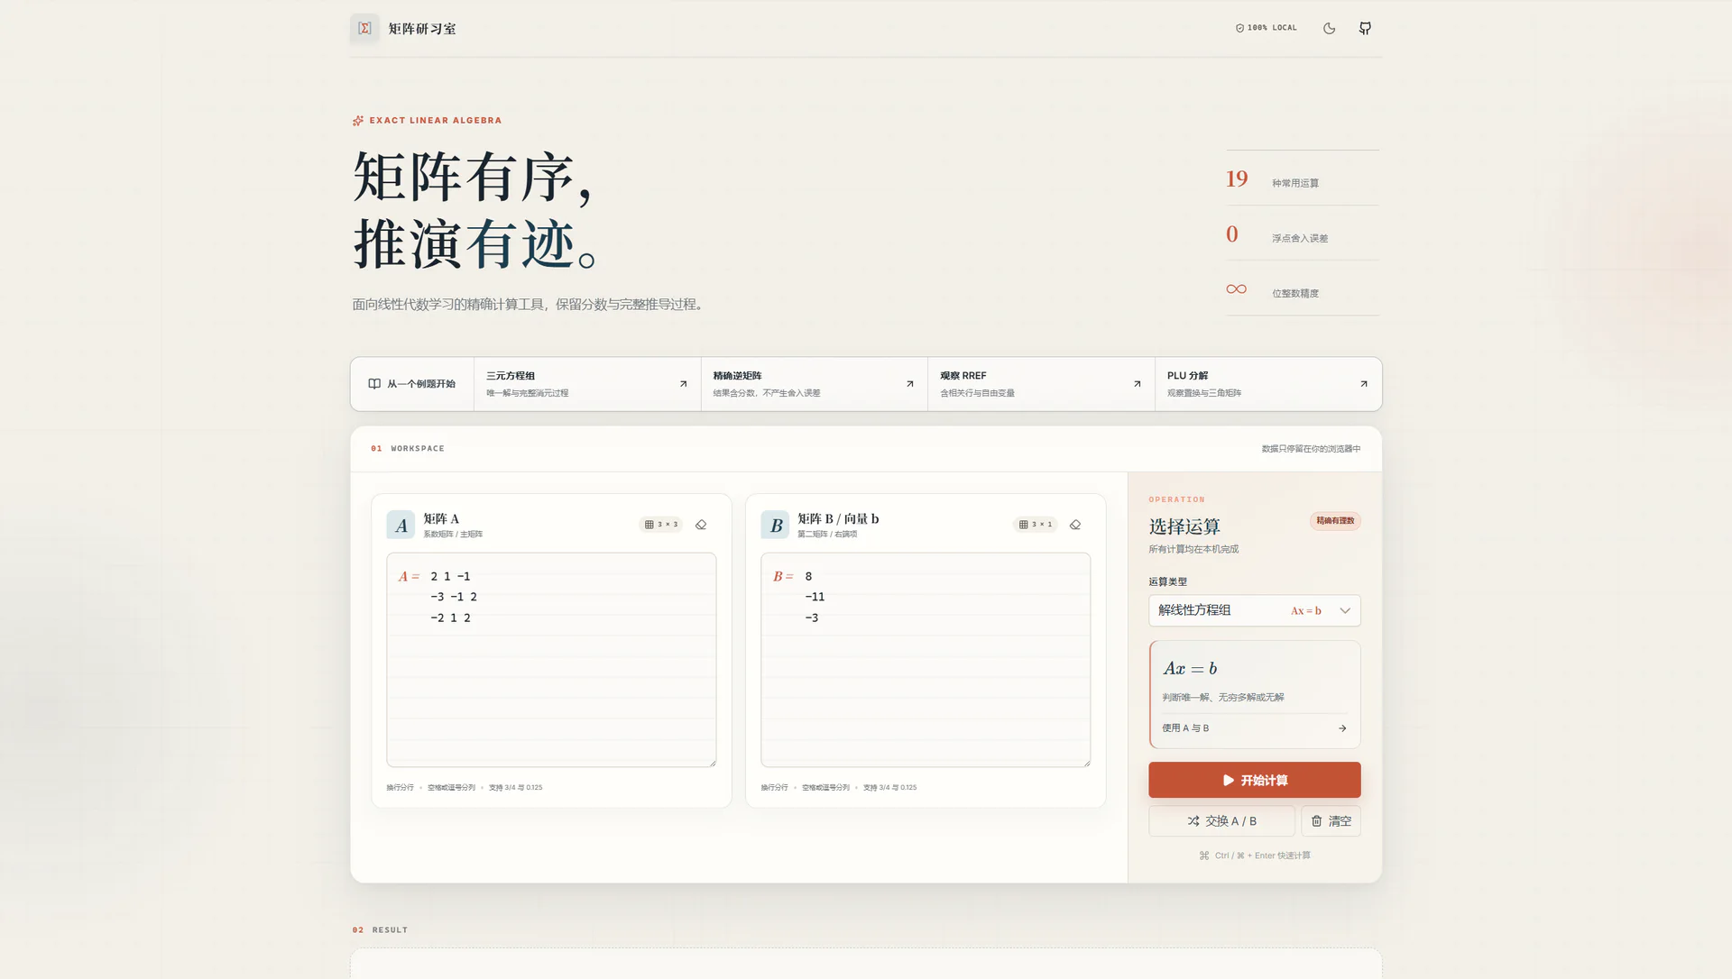The height and width of the screenshot is (979, 1732).
Task: Click the B letter tile icon
Action: pyautogui.click(x=775, y=525)
